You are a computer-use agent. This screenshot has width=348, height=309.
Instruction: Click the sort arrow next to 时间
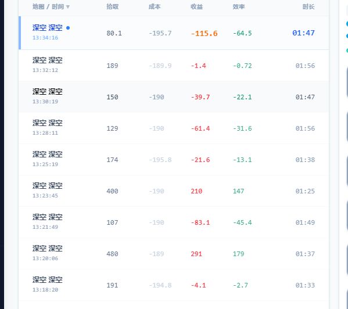(68, 7)
